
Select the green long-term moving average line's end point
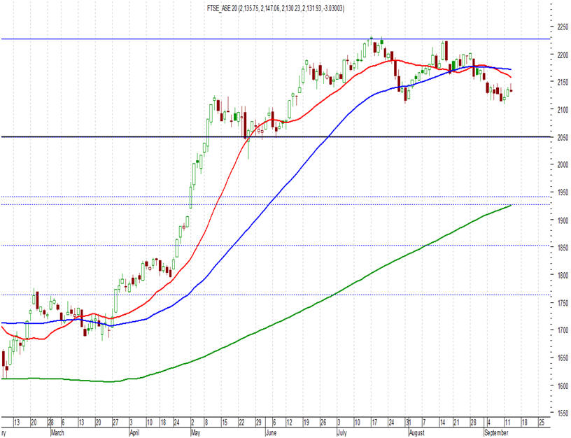point(512,205)
